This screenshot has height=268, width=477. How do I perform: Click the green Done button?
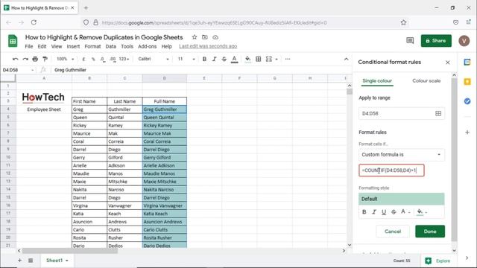tap(430, 232)
